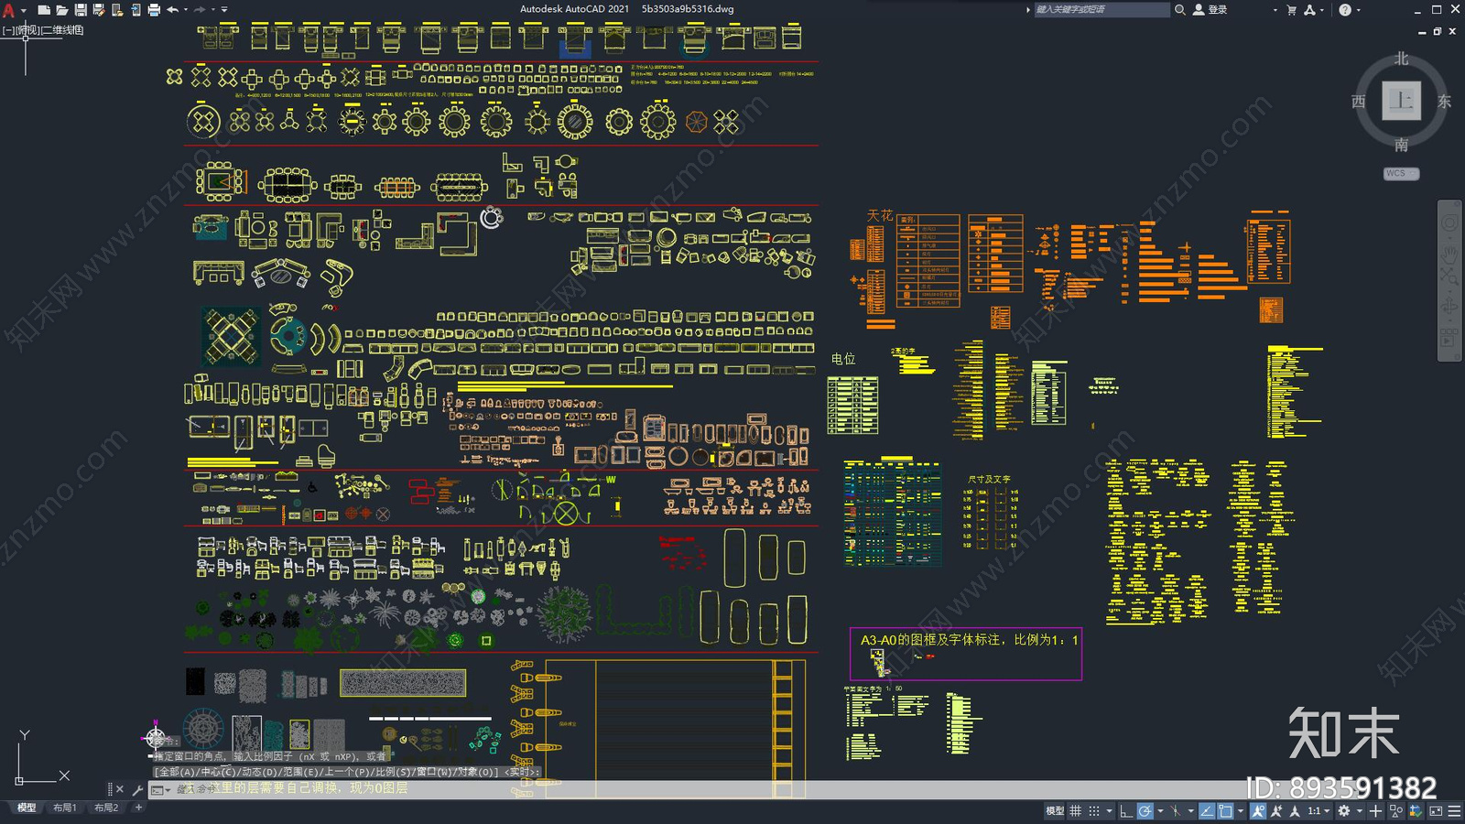Add a new layout with plus tab
The height and width of the screenshot is (824, 1465).
coord(138,808)
